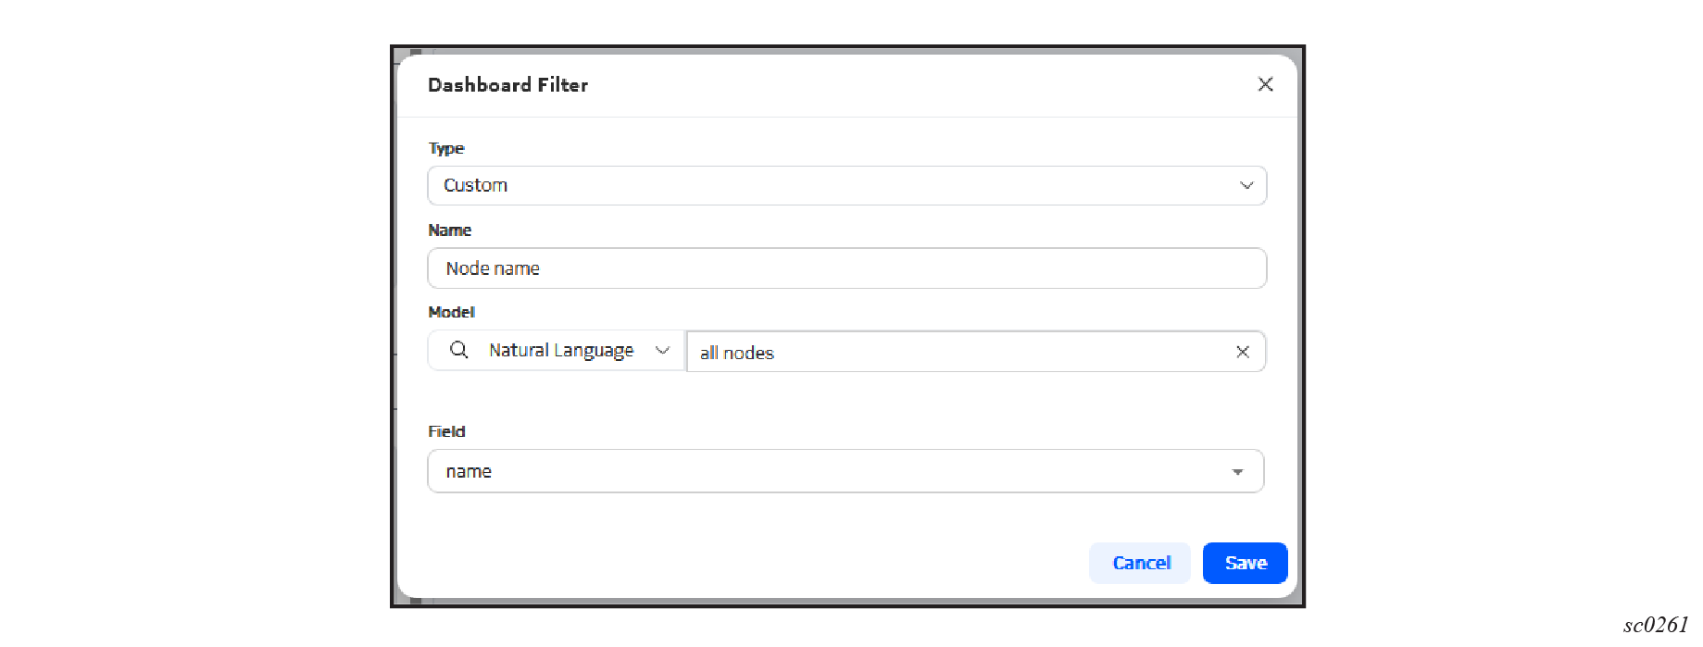This screenshot has height=647, width=1703.
Task: Choose the Natural Language query mode
Action: tap(556, 351)
